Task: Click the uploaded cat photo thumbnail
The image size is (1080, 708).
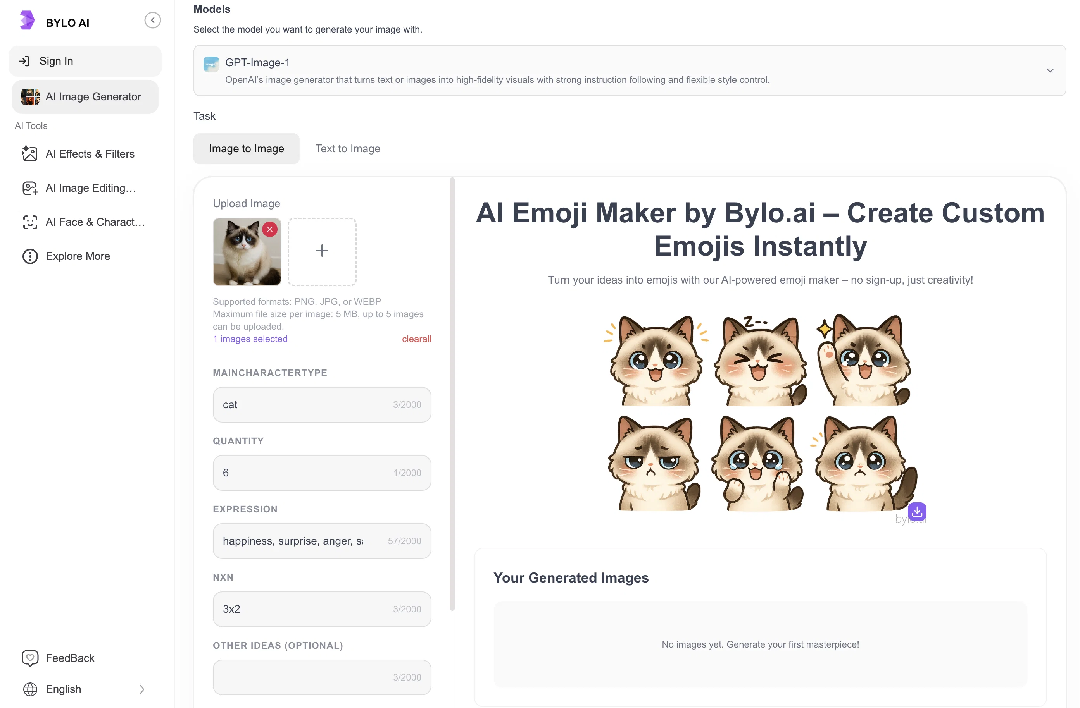Action: click(247, 252)
